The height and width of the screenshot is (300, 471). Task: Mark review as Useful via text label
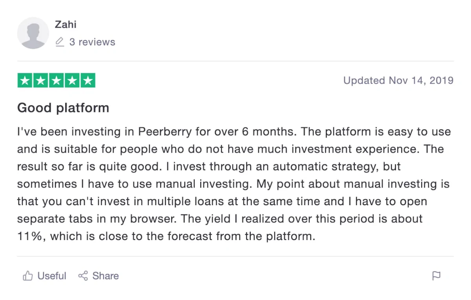52,276
